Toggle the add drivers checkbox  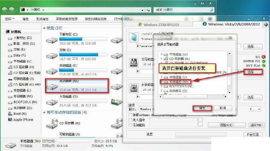(130, 125)
